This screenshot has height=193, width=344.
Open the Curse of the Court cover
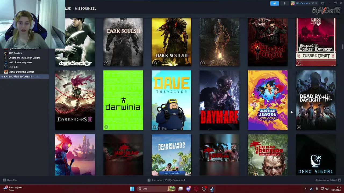(x=316, y=42)
